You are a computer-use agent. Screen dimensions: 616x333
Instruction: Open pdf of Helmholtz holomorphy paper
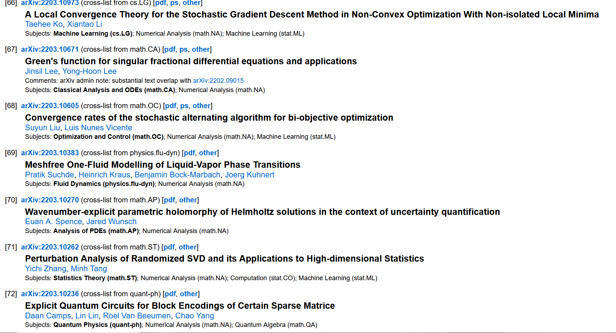(x=170, y=200)
